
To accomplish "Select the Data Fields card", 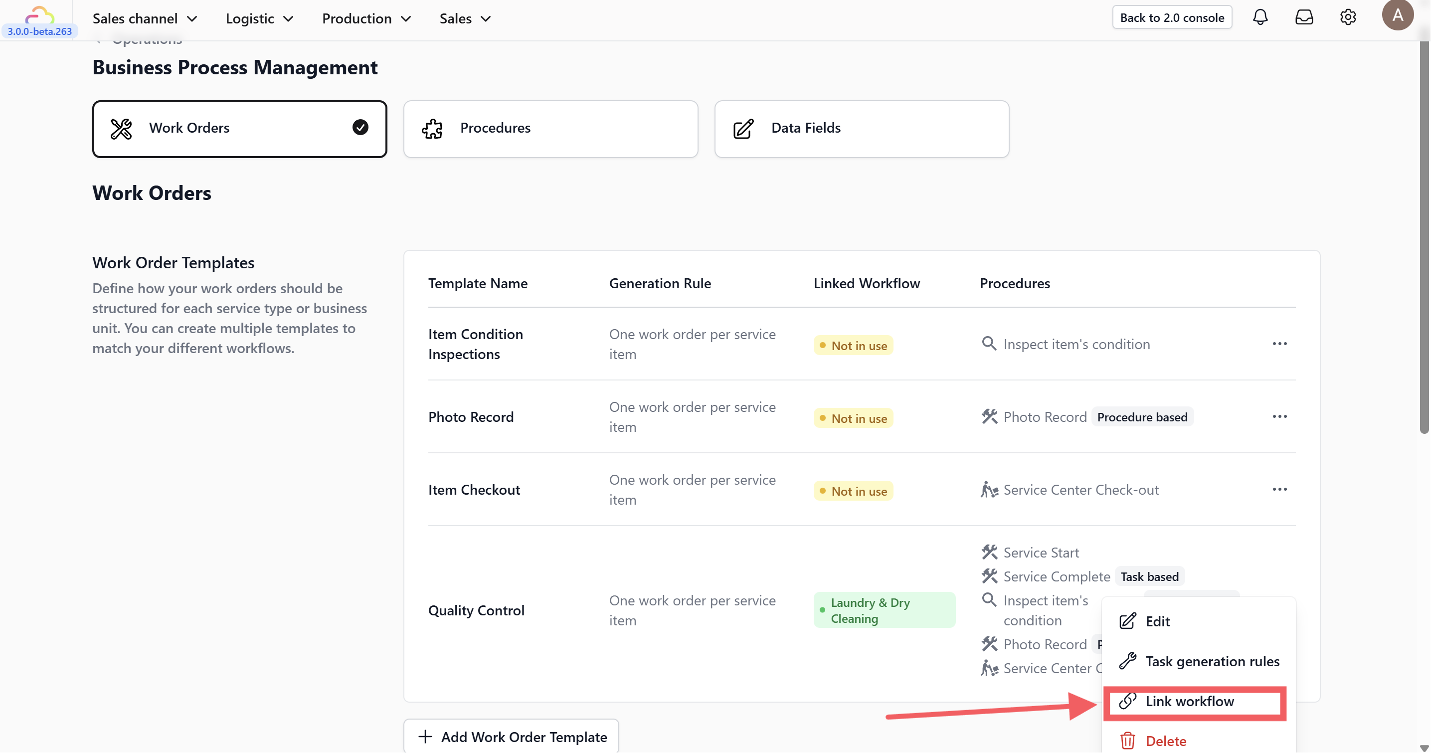I will click(x=861, y=129).
